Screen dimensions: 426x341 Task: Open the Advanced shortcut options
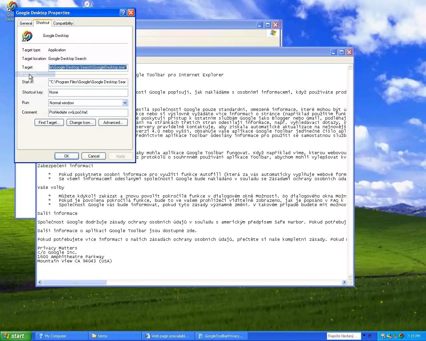(x=113, y=123)
